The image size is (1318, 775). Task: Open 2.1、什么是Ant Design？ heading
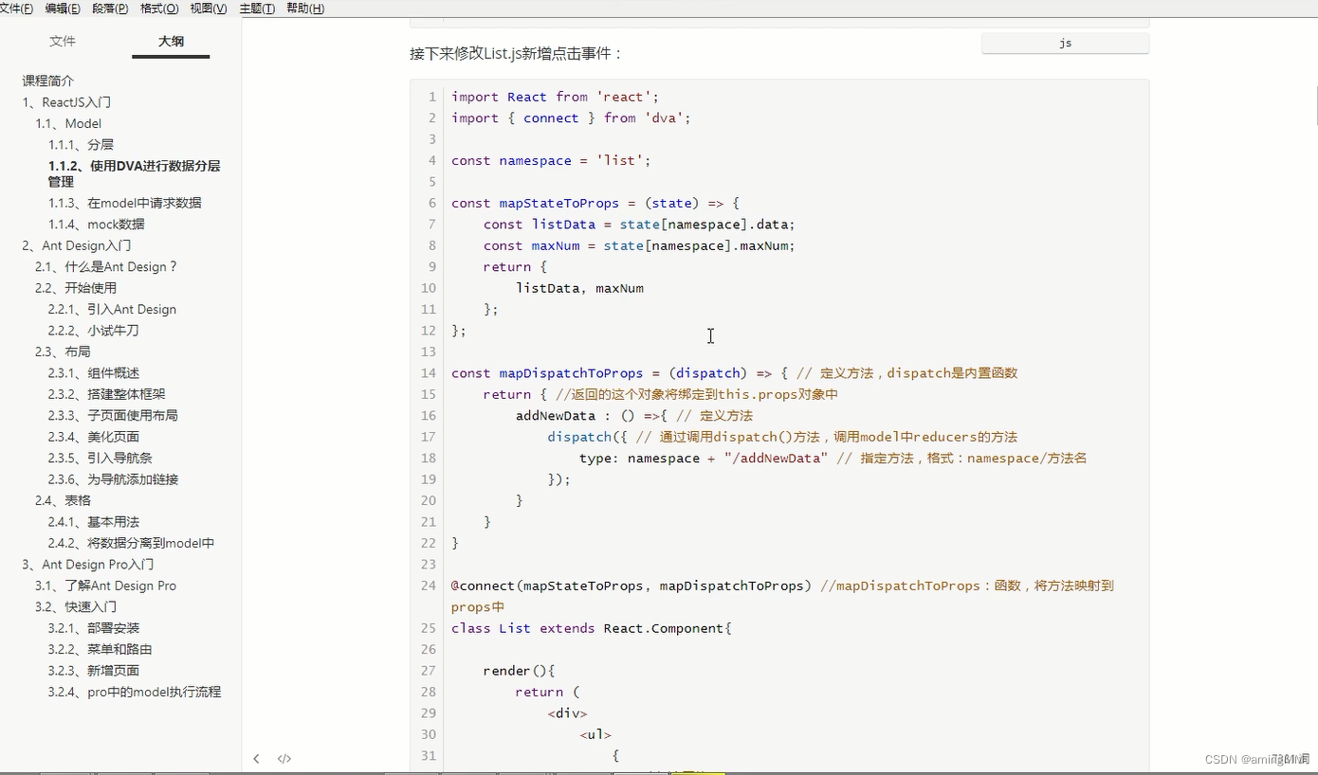pos(106,267)
